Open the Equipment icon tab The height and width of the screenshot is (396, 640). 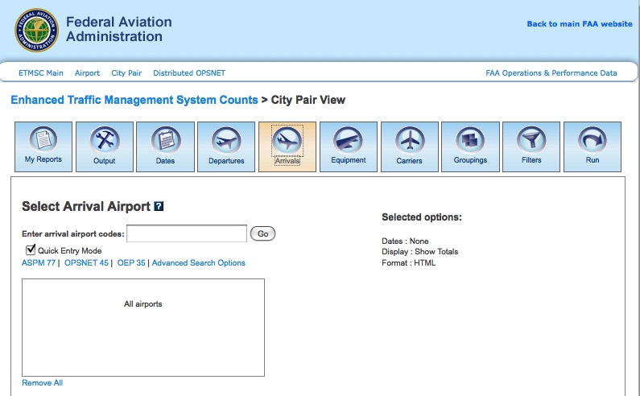[348, 146]
